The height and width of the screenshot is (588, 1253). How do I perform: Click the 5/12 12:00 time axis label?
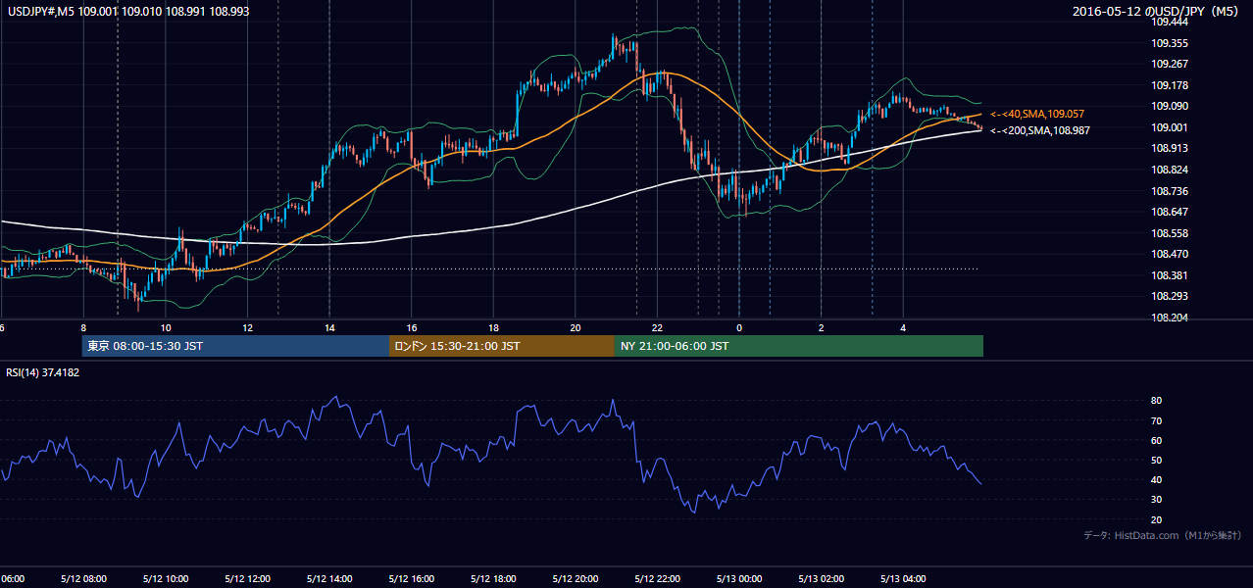click(247, 578)
